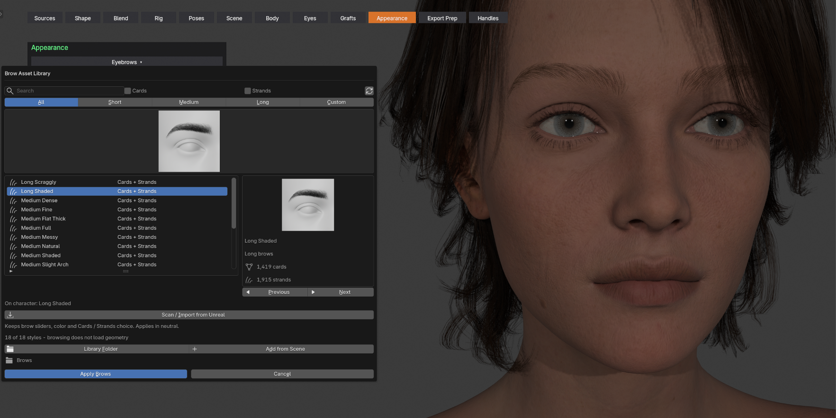Screen dimensions: 836x418
Task: Click the search magnifier icon
Action: (x=10, y=91)
